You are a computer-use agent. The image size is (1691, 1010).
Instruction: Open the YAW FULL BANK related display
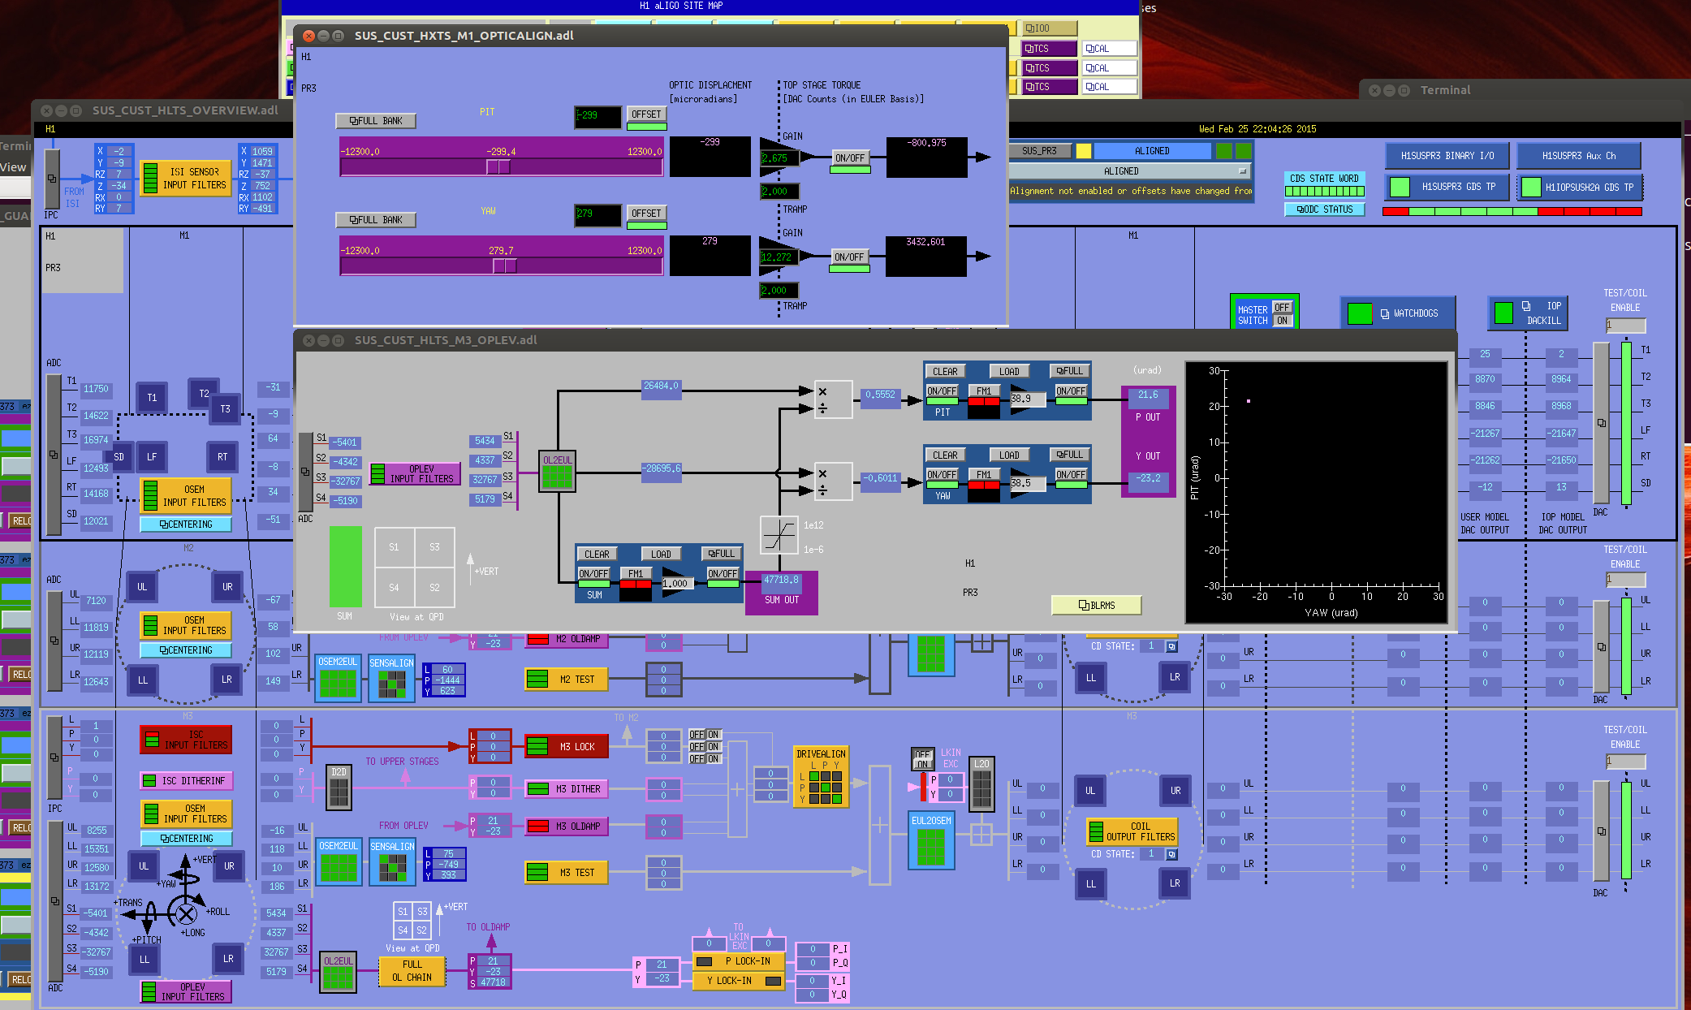pos(376,220)
